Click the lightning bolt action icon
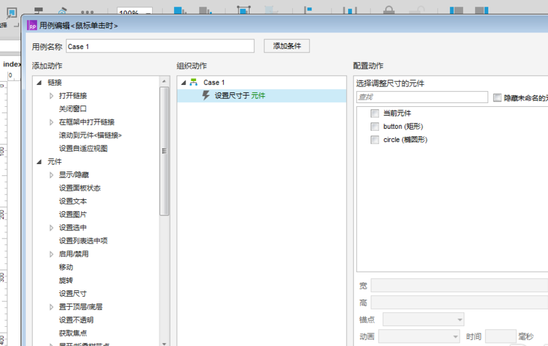Viewport: 548px width, 346px height. click(206, 96)
